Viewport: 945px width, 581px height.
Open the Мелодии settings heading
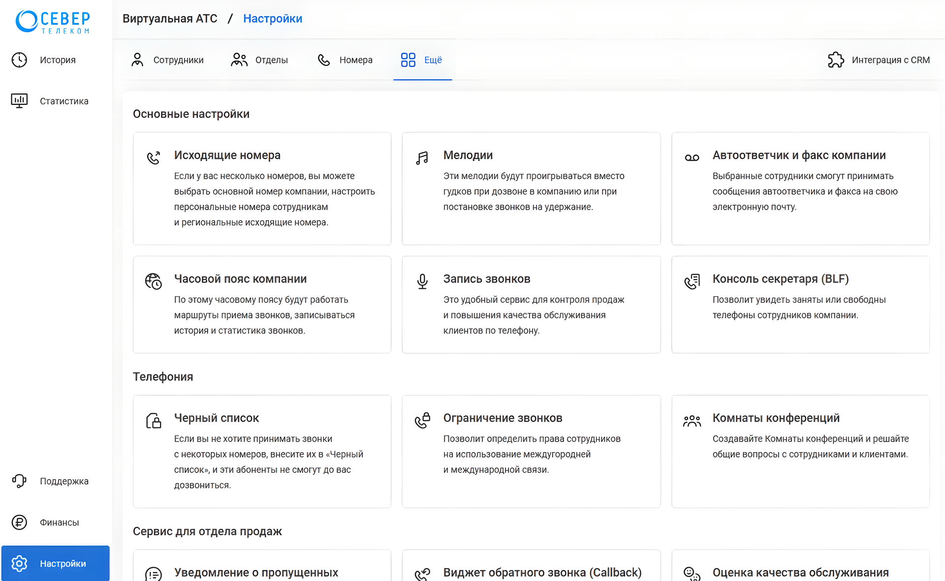(468, 155)
